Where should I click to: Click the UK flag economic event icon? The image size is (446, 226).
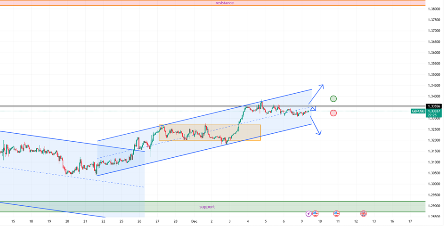[x=364, y=214]
